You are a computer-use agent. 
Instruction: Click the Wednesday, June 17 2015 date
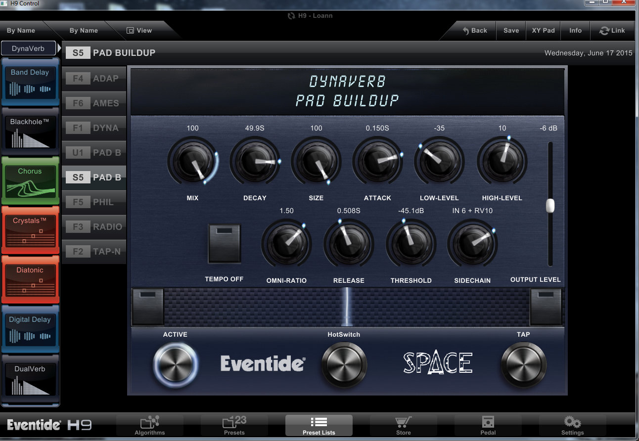[589, 53]
